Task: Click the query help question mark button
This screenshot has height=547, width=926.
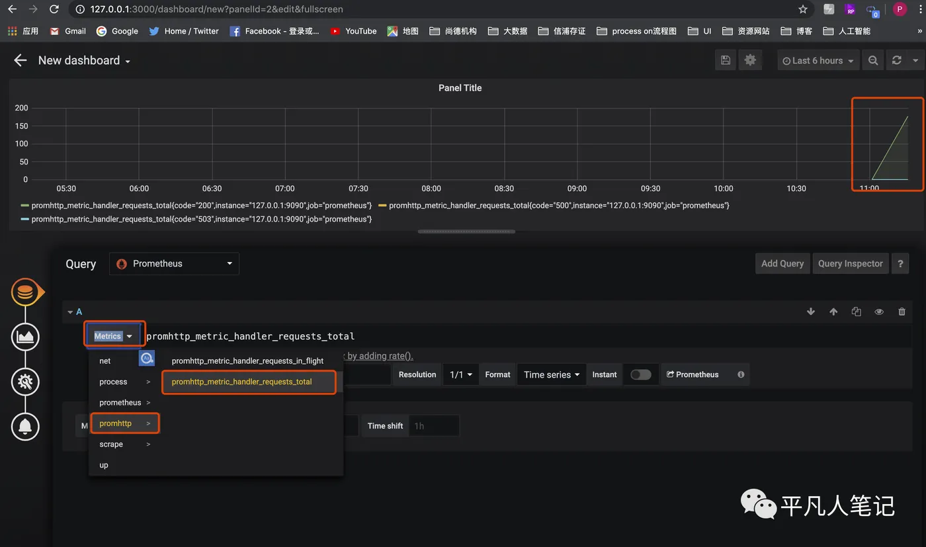Action: point(900,263)
